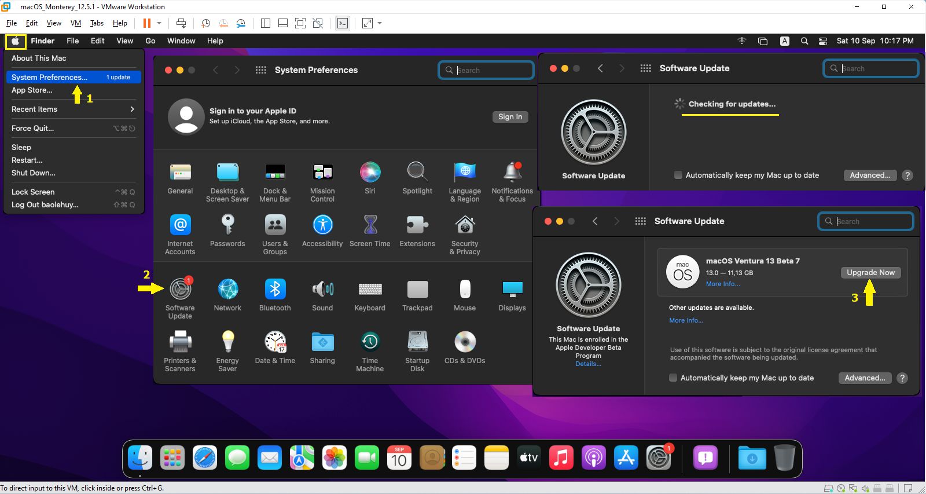This screenshot has height=494, width=926.
Task: Open Details… link for Developer Beta Program
Action: click(x=588, y=364)
